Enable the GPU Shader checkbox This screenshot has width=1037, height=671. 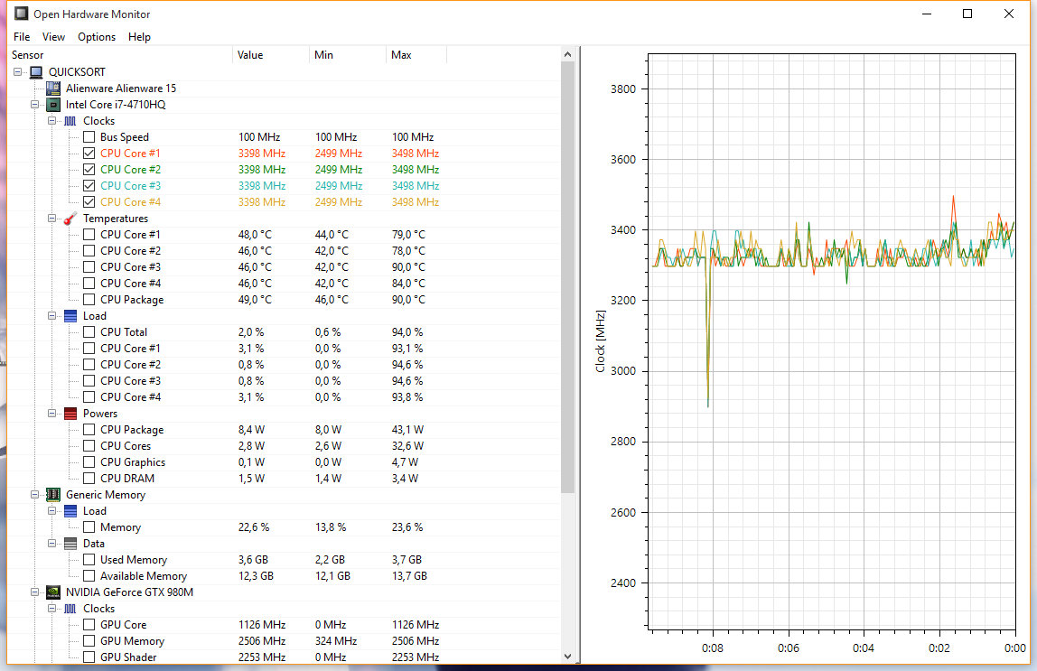coord(89,657)
